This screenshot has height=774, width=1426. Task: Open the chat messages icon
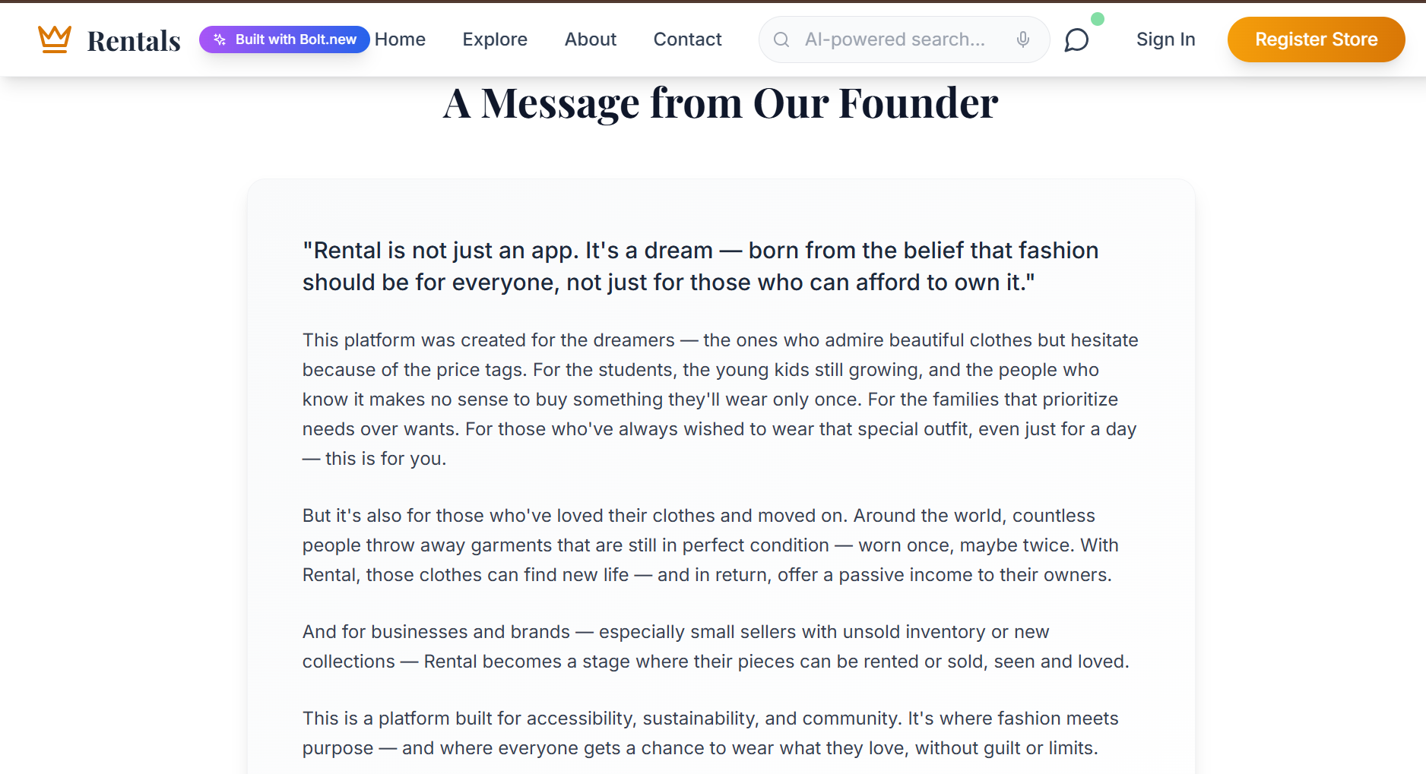pos(1076,39)
